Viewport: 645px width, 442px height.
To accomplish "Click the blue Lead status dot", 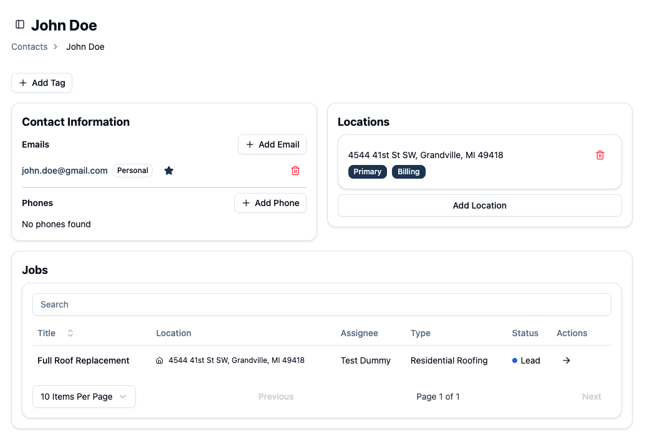I will (x=515, y=360).
